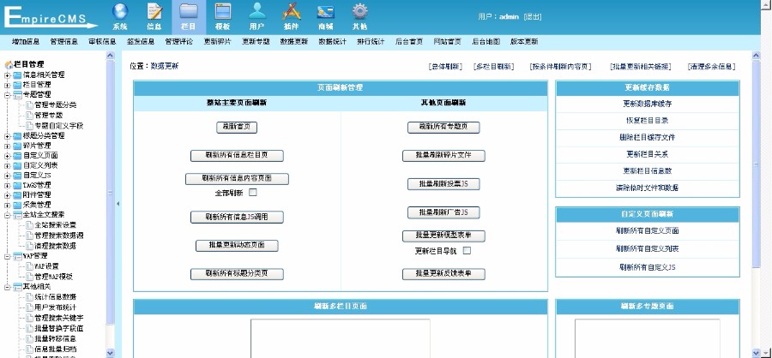Screen dimensions: 772x358
Task: Click the 刷新所有信息内容页面 button
Action: (x=237, y=179)
